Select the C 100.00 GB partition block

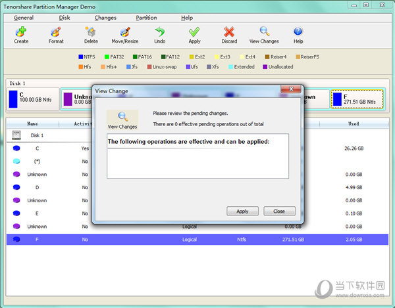(33, 99)
